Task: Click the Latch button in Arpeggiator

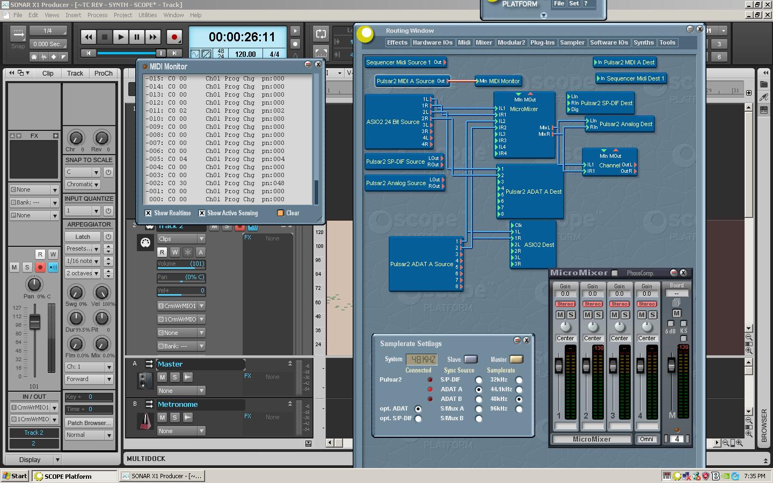Action: (83, 237)
